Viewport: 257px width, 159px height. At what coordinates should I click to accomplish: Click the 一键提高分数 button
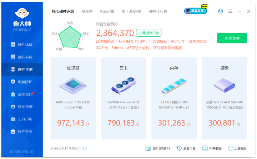(x=148, y=33)
